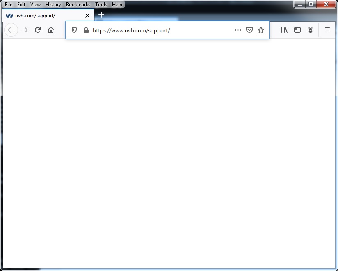Close the ovh.com/support tab
This screenshot has height=271, width=338.
pos(87,16)
